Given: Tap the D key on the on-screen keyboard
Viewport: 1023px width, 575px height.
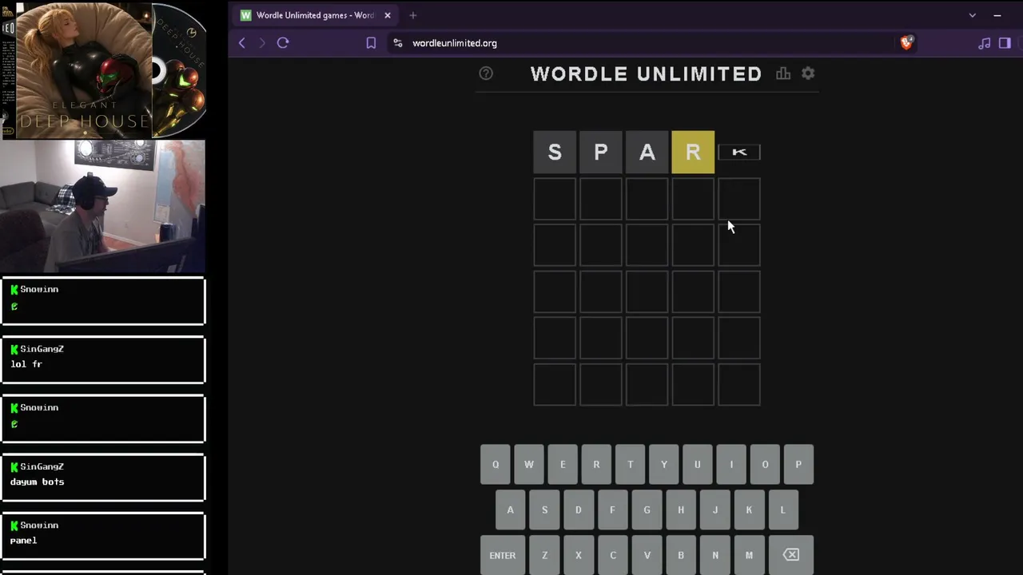Looking at the screenshot, I should (579, 510).
